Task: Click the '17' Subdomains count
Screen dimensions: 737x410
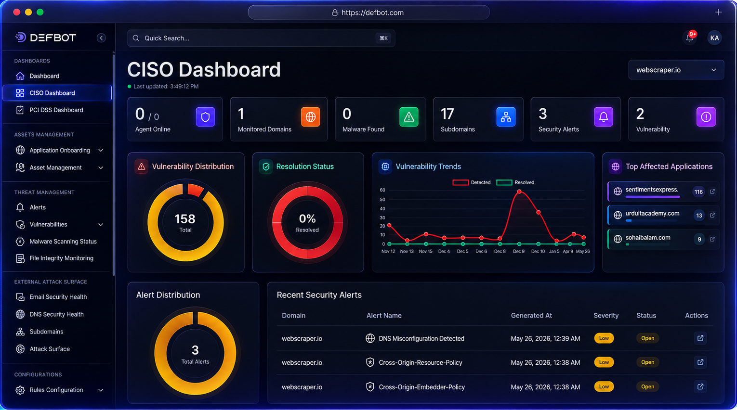Action: click(447, 114)
